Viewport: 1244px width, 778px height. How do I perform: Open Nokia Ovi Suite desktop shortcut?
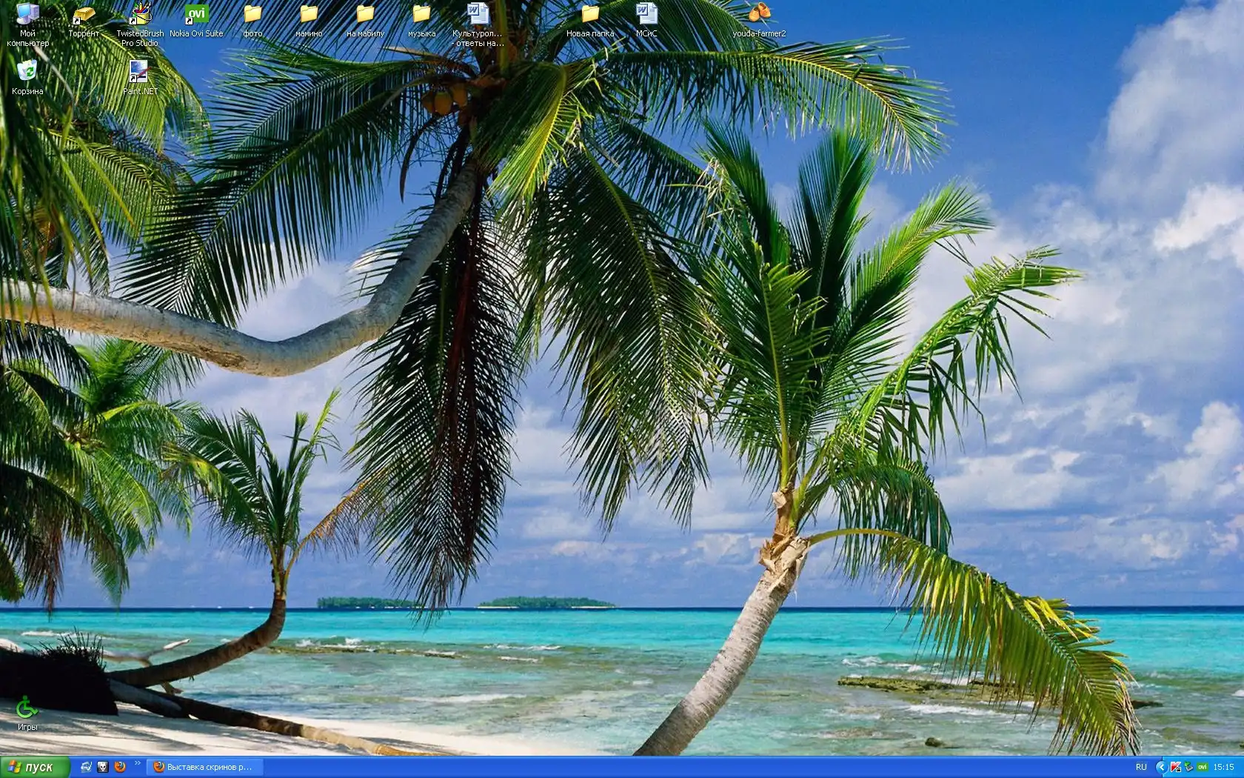(196, 15)
